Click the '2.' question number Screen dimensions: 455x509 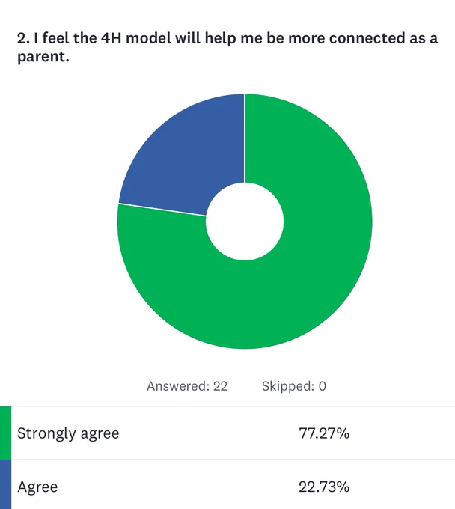23,38
